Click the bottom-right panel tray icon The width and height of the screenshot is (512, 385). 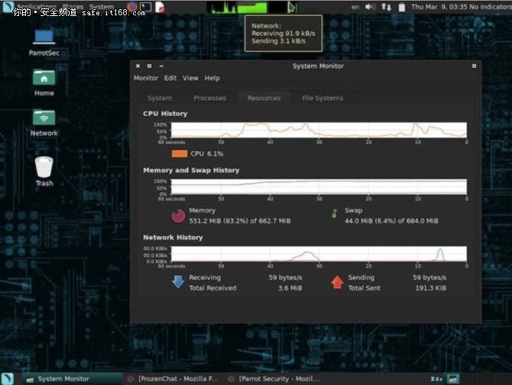point(453,379)
